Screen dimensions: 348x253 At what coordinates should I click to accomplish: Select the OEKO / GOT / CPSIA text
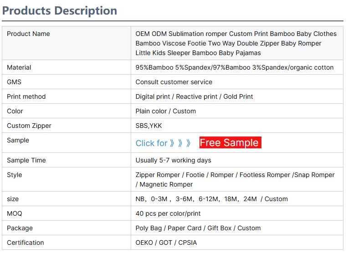pyautogui.click(x=166, y=243)
